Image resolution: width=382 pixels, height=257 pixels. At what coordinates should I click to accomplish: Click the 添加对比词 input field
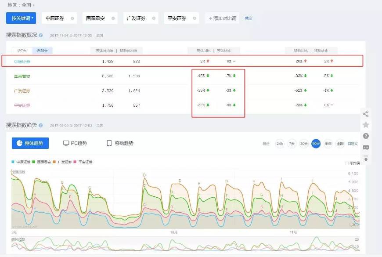(x=222, y=18)
